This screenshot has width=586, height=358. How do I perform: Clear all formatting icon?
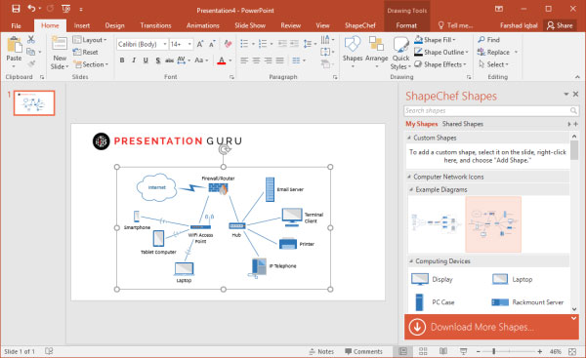(228, 44)
